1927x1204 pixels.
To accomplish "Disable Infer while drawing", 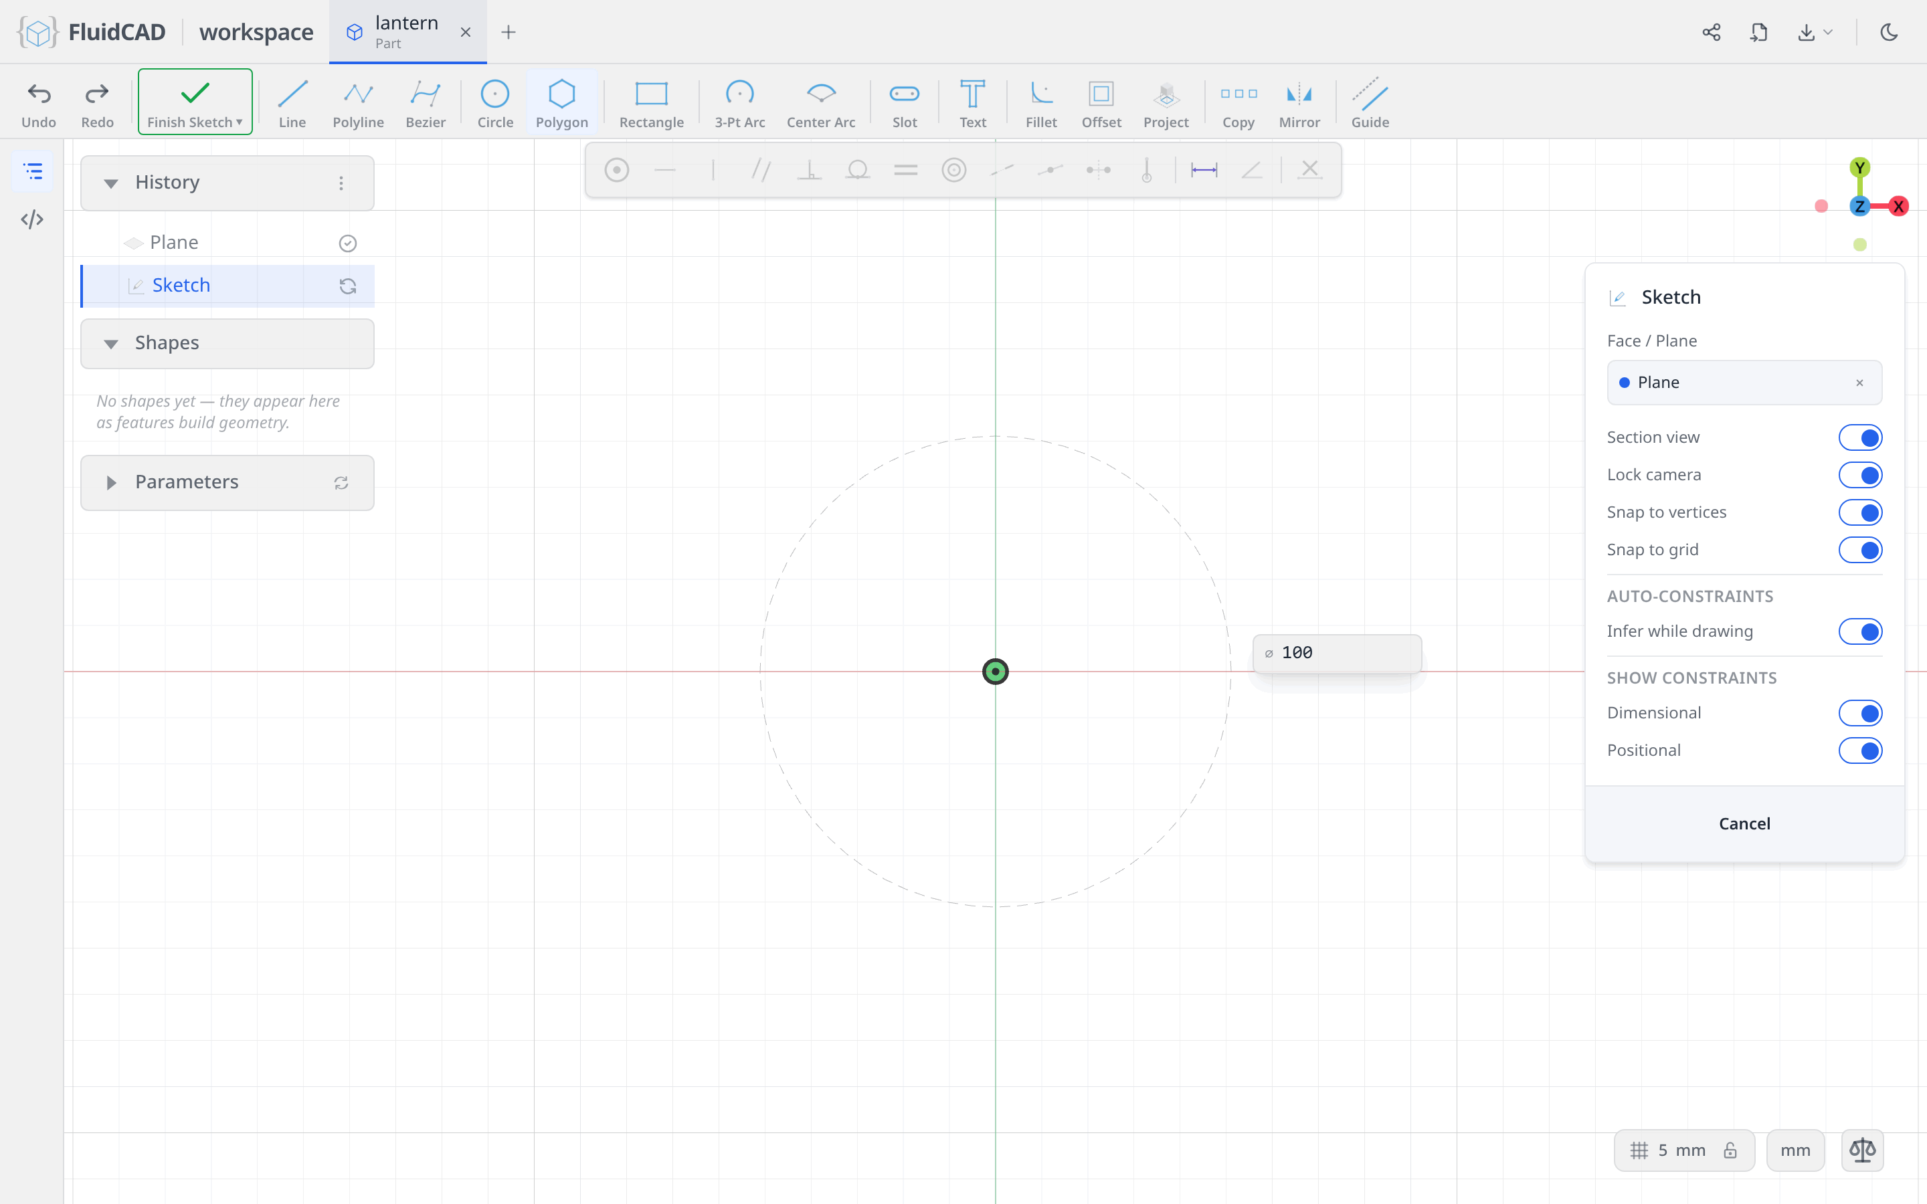I will pyautogui.click(x=1860, y=631).
